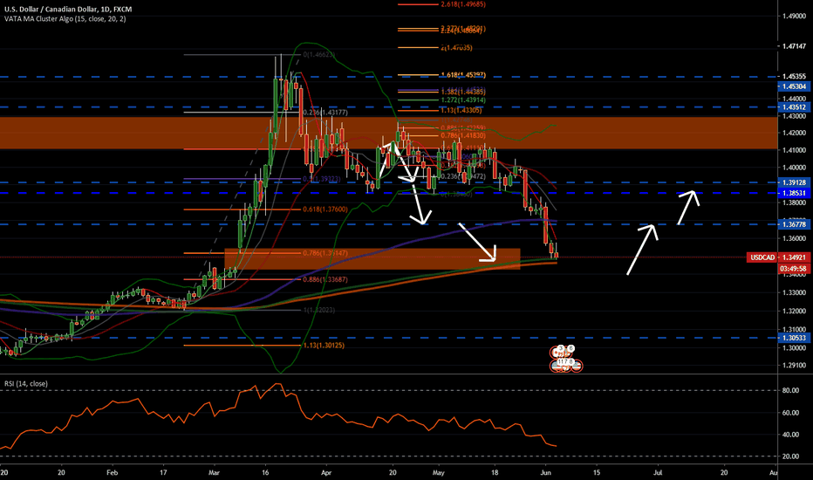Click the 1.32000 price axis value
This screenshot has height=480, width=813.
tap(794, 312)
